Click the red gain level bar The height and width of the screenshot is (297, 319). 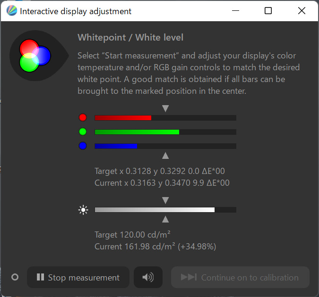click(x=165, y=118)
